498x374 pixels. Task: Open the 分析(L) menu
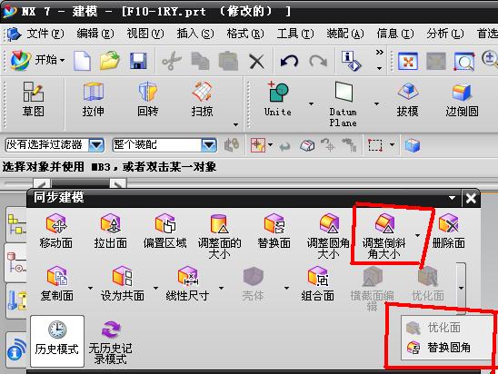[x=445, y=34]
